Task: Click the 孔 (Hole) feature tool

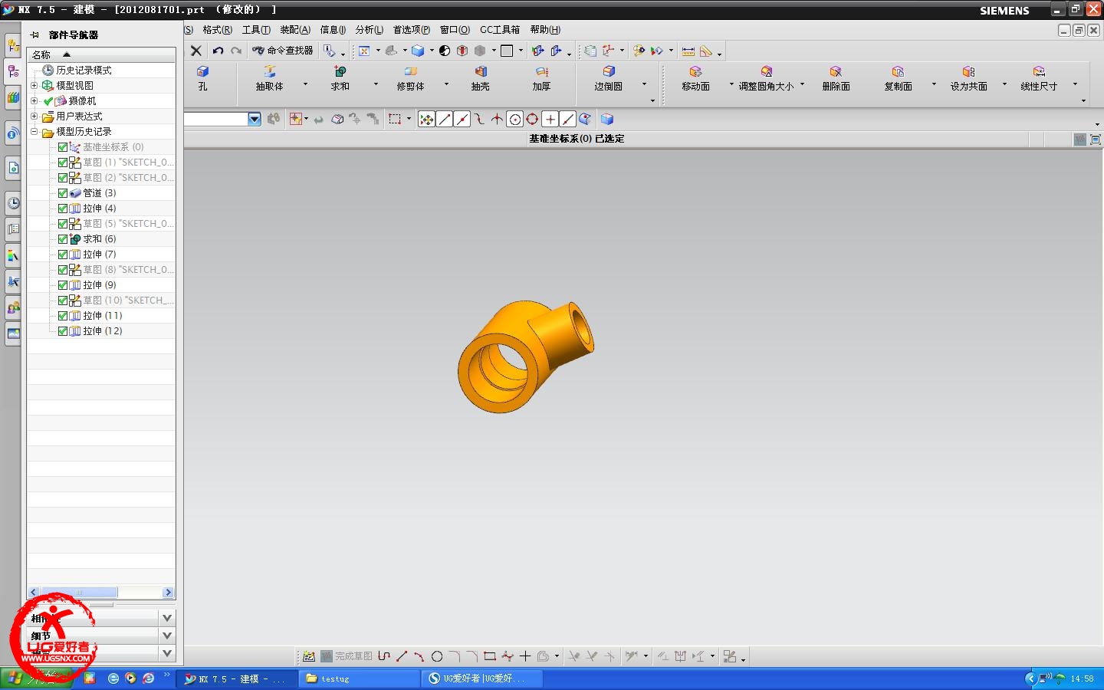Action: pyautogui.click(x=202, y=78)
